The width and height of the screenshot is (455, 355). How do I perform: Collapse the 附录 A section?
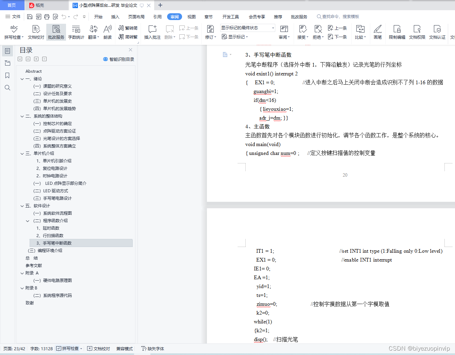(22, 273)
